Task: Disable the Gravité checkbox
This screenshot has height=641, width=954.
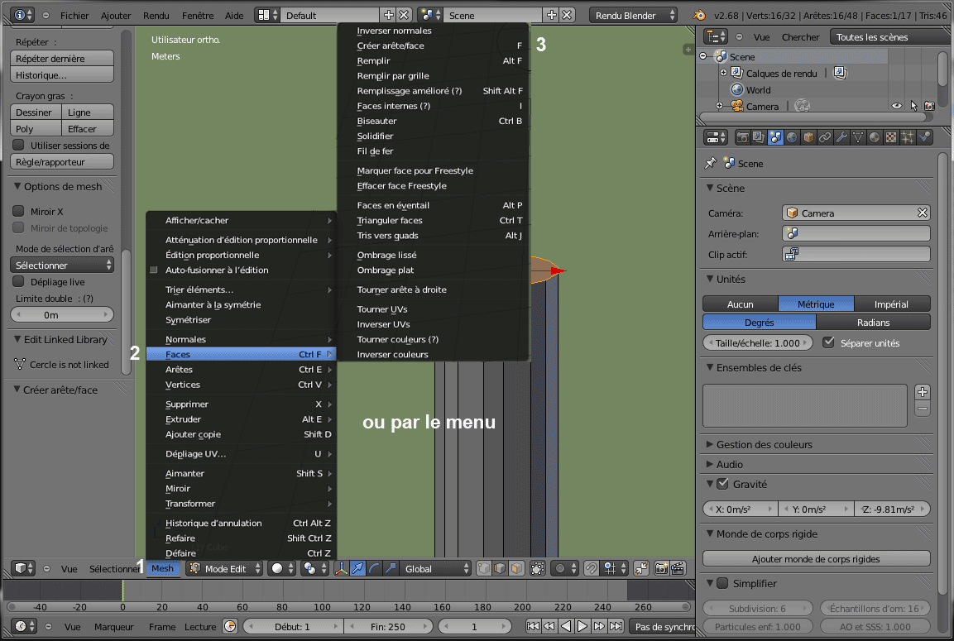Action: click(x=723, y=484)
